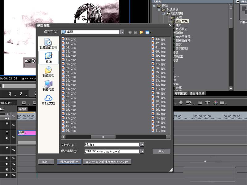Collapse the 视频滤镜 video filters folder

pyautogui.click(x=164, y=14)
